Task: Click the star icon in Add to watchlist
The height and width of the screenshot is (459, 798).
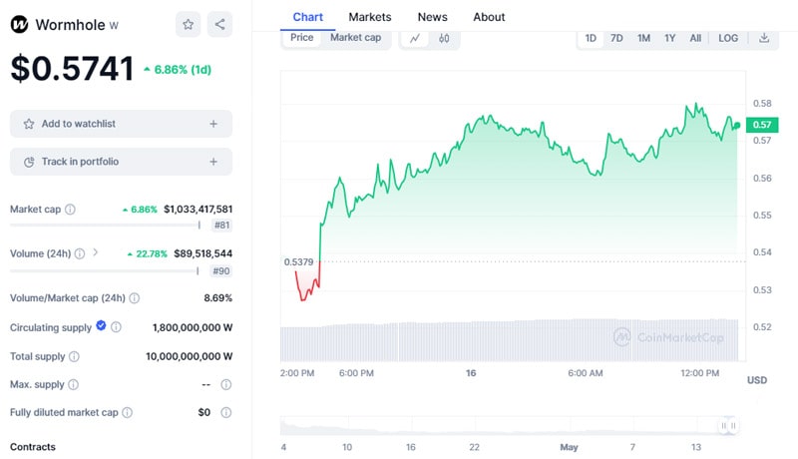Action: pyautogui.click(x=29, y=124)
